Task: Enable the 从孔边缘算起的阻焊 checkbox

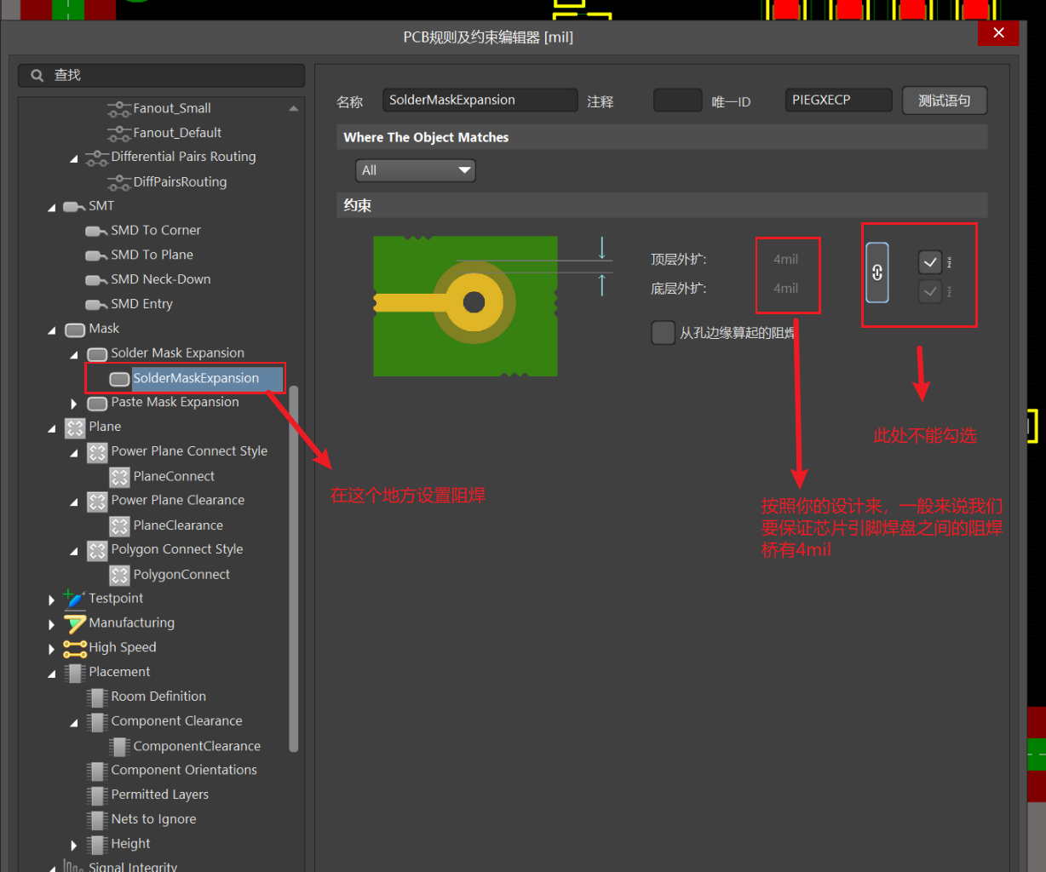Action: [663, 333]
